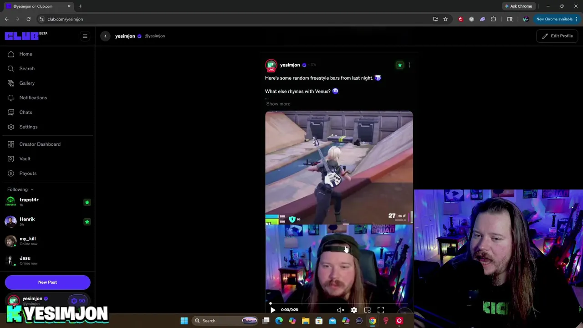This screenshot has height=328, width=583.
Task: Click green star badge next to trapst4r
Action: 87,202
